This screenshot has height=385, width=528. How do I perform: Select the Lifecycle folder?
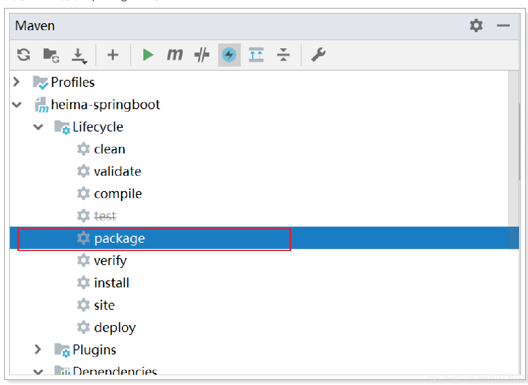[x=98, y=127]
